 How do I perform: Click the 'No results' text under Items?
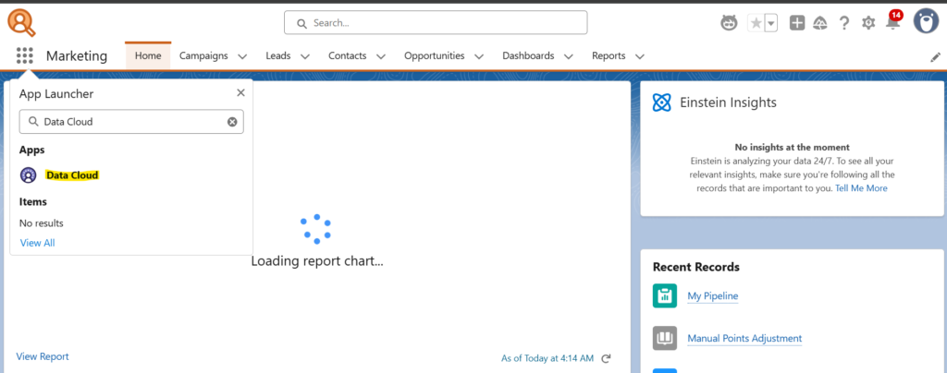click(x=41, y=223)
